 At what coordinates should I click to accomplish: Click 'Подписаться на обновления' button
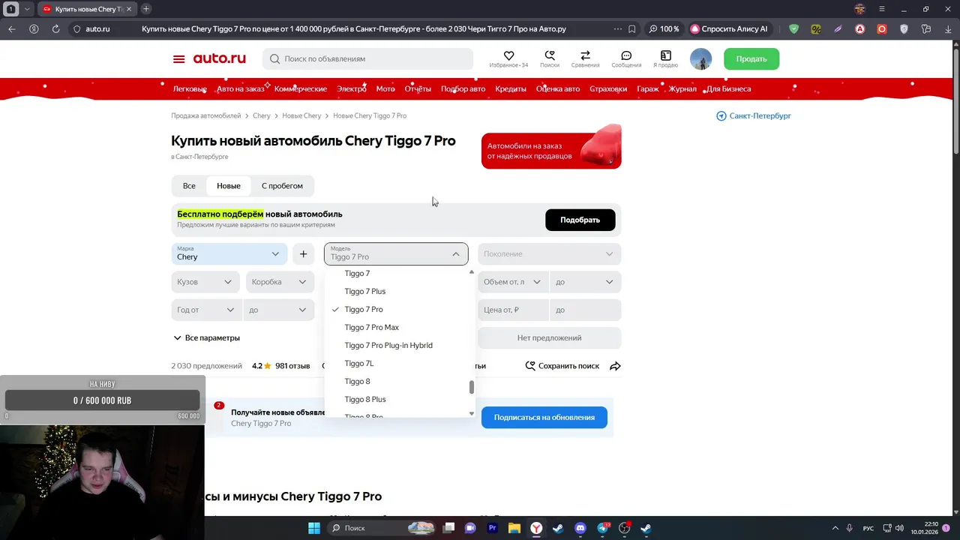544,417
